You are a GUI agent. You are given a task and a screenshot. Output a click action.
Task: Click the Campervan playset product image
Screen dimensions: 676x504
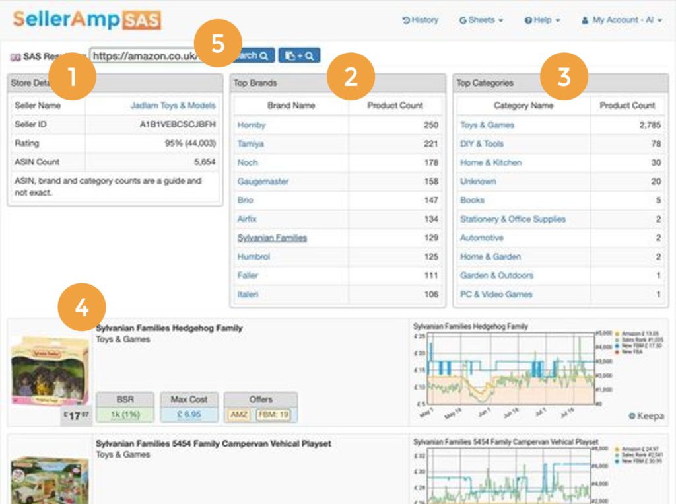pyautogui.click(x=50, y=480)
